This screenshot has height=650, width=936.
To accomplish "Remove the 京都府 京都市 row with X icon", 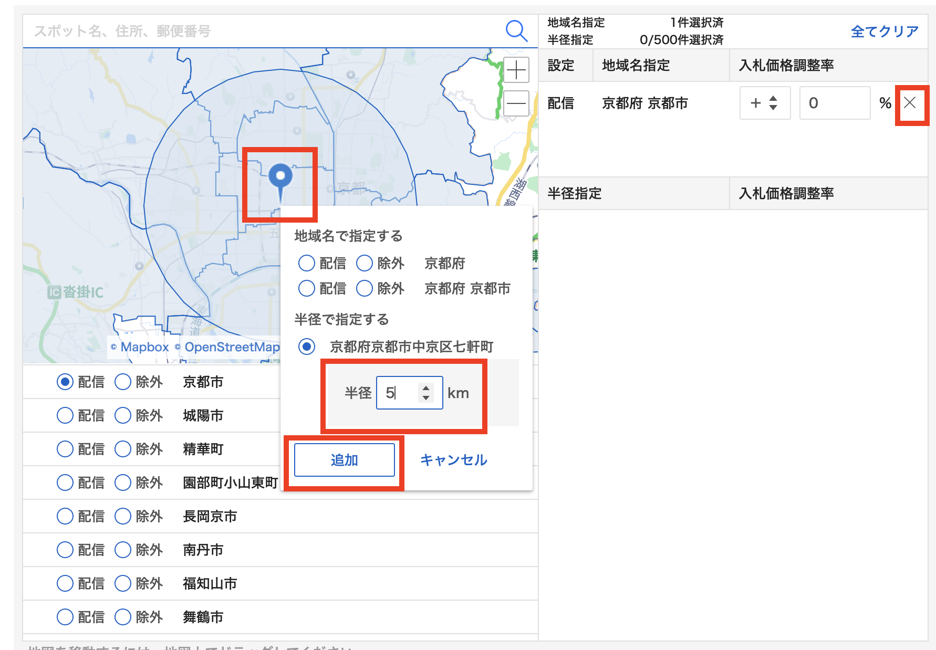I will click(x=910, y=103).
